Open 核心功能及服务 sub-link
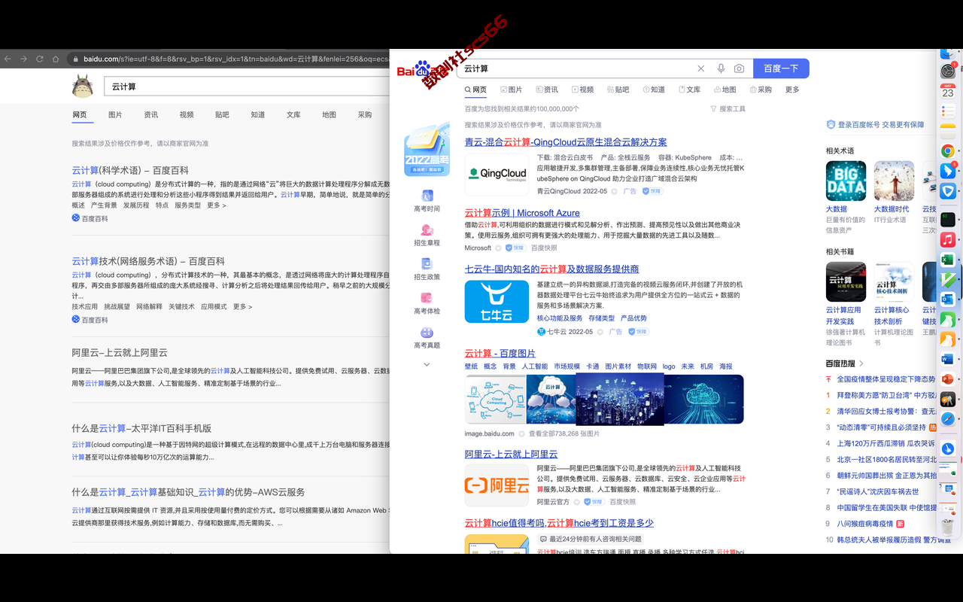Viewport: 963px width, 602px height. coord(560,318)
